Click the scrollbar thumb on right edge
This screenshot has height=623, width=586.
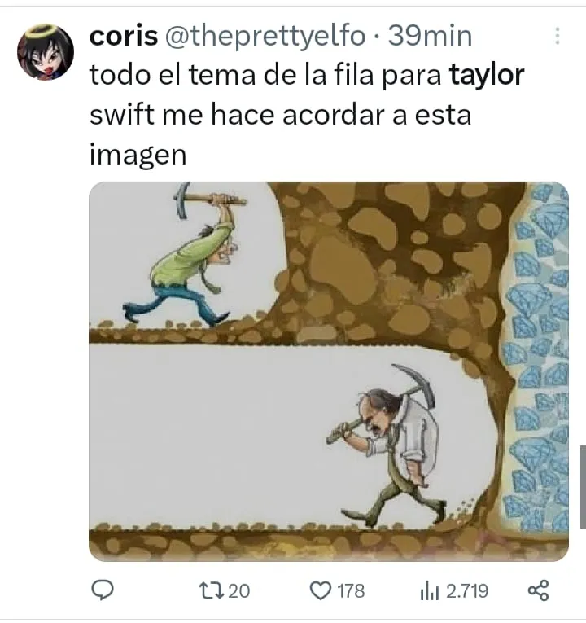click(x=583, y=487)
